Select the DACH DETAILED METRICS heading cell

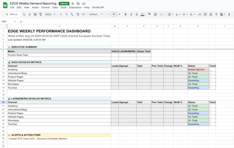pos(59,62)
